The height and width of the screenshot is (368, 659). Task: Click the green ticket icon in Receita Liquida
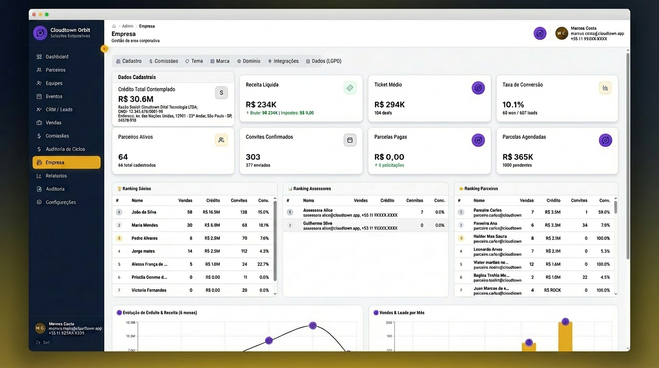pos(350,88)
